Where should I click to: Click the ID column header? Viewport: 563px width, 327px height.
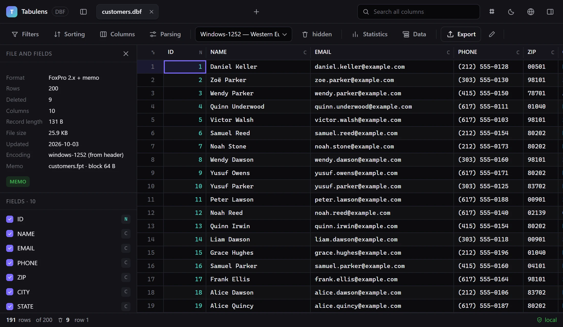point(185,52)
